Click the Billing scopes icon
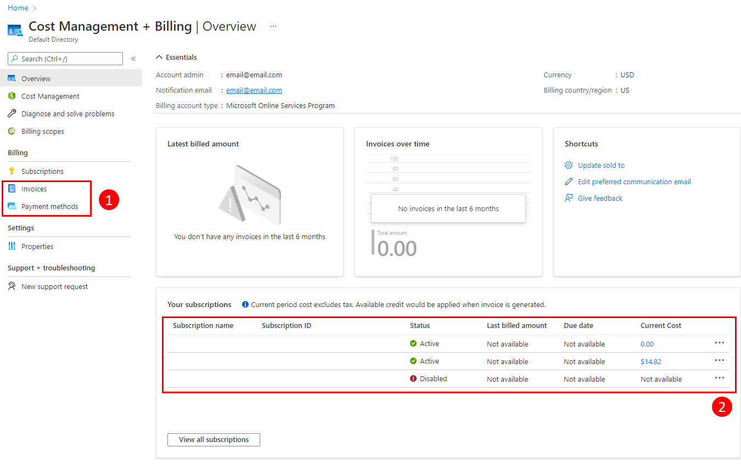Screen dimensions: 741x470 [12, 131]
